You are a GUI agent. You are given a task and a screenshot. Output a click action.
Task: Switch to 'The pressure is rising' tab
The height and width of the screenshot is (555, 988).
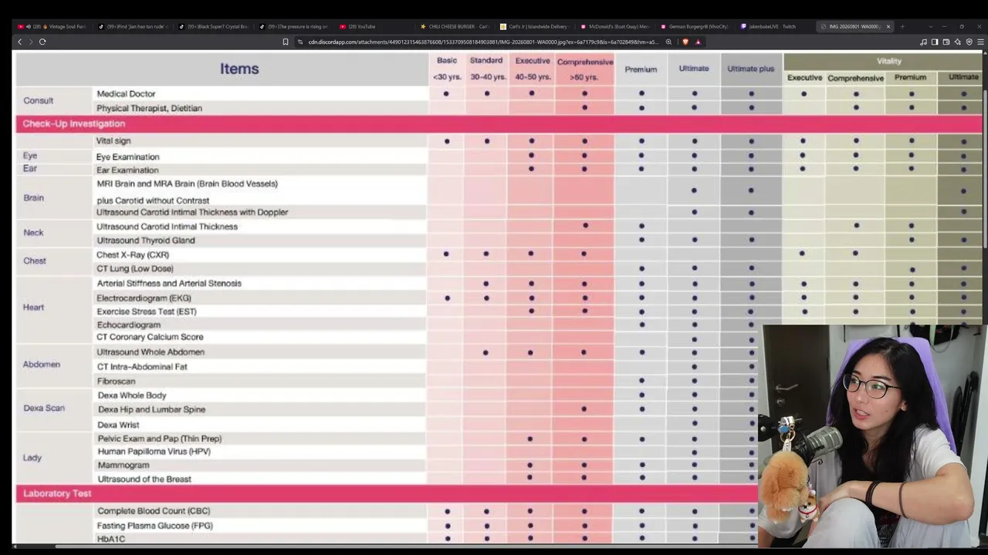point(295,26)
